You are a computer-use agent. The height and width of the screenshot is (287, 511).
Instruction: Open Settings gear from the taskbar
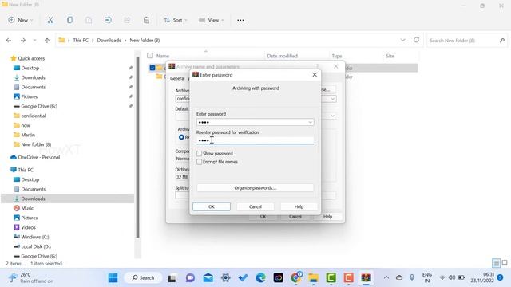coord(225,278)
